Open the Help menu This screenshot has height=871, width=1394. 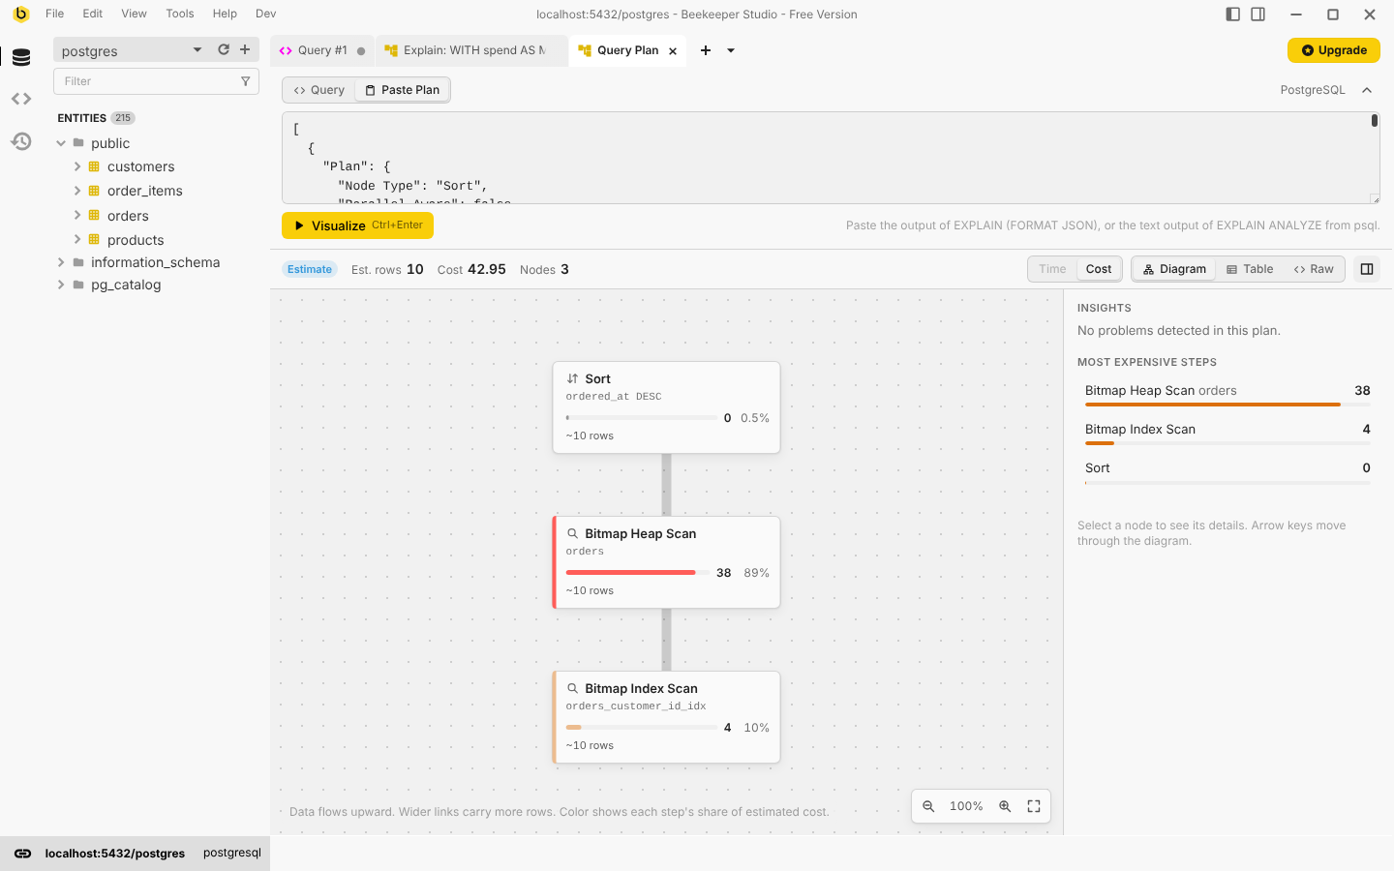point(225,14)
